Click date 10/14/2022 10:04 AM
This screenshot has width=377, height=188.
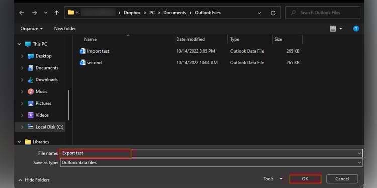tap(197, 63)
